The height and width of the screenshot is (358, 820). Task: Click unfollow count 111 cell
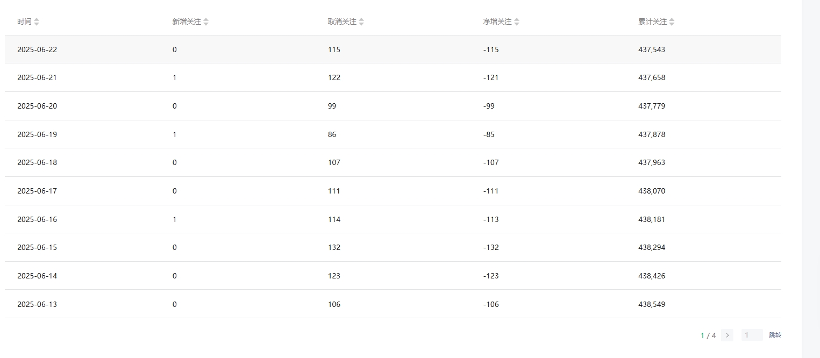(x=334, y=191)
